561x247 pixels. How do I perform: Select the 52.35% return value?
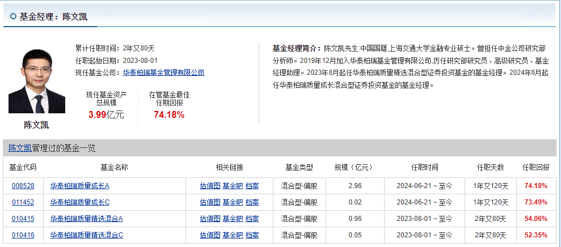click(536, 235)
